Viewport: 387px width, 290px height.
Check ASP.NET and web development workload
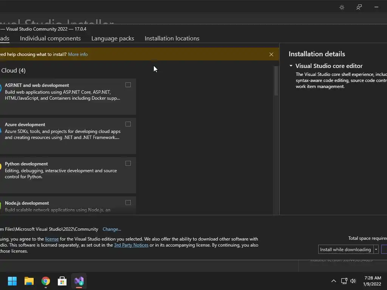click(128, 85)
